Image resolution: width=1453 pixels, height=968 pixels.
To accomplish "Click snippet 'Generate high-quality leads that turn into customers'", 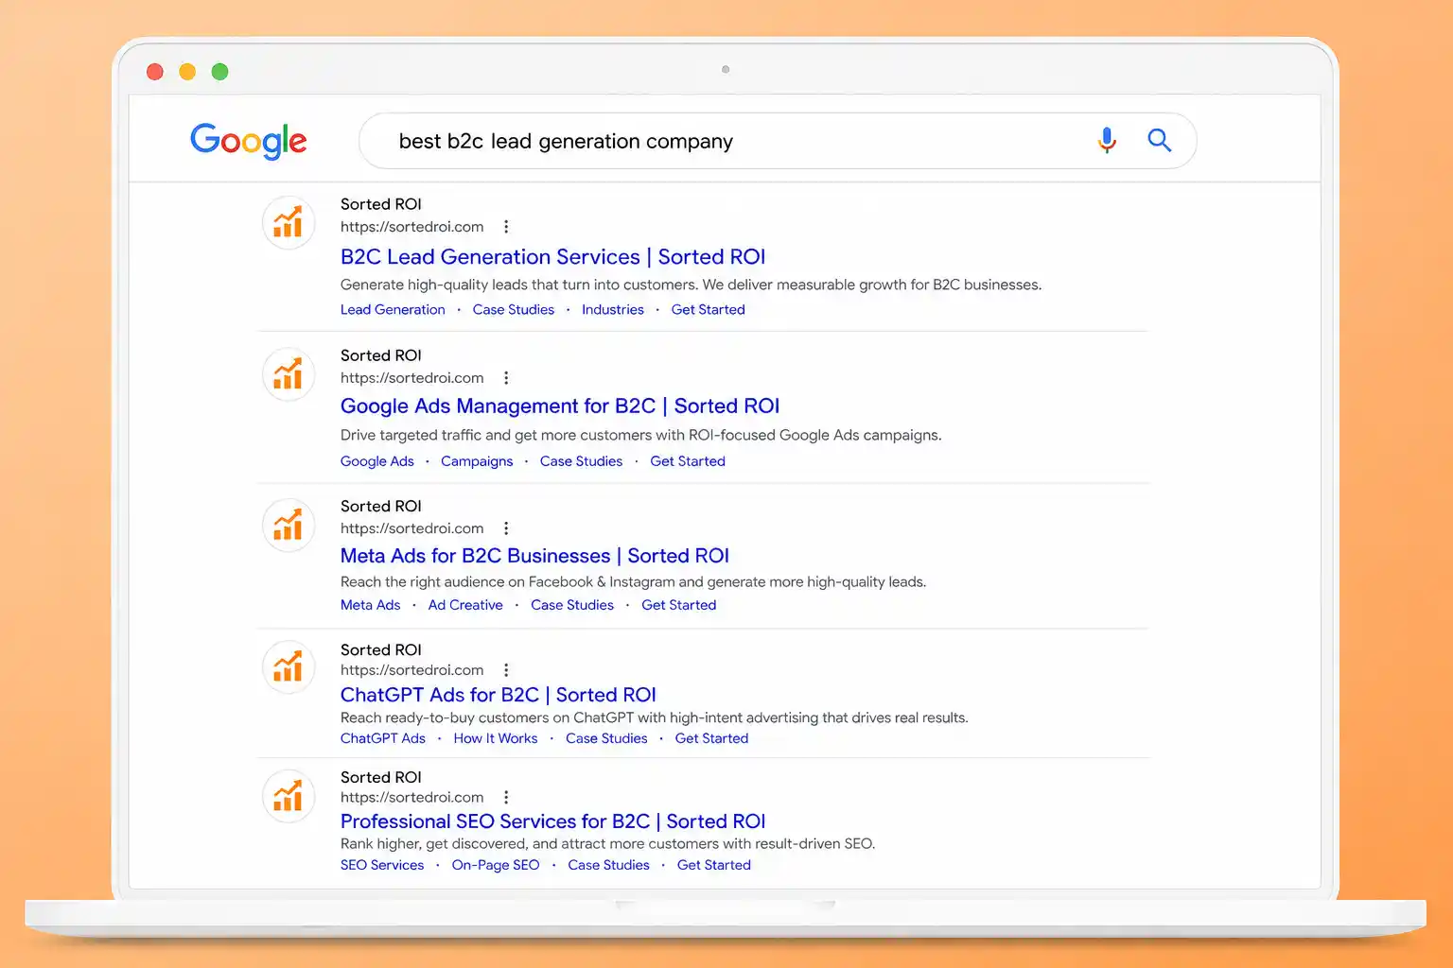I will pyautogui.click(x=519, y=285).
